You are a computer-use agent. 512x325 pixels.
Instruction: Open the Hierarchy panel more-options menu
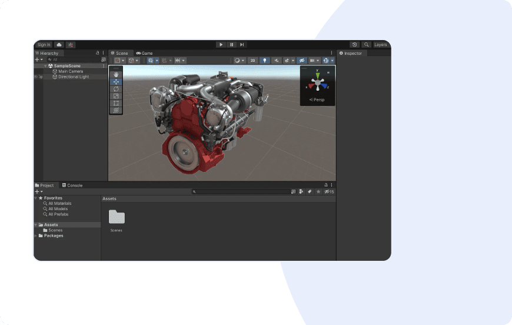[103, 53]
